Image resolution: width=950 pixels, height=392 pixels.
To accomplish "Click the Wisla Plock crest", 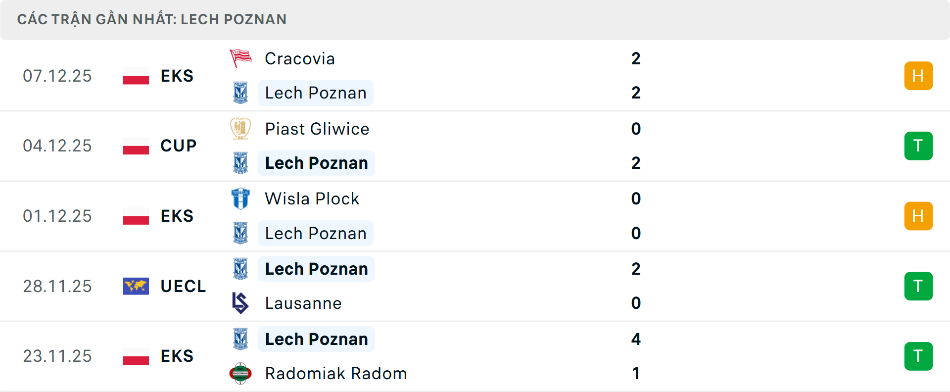I will [x=240, y=198].
